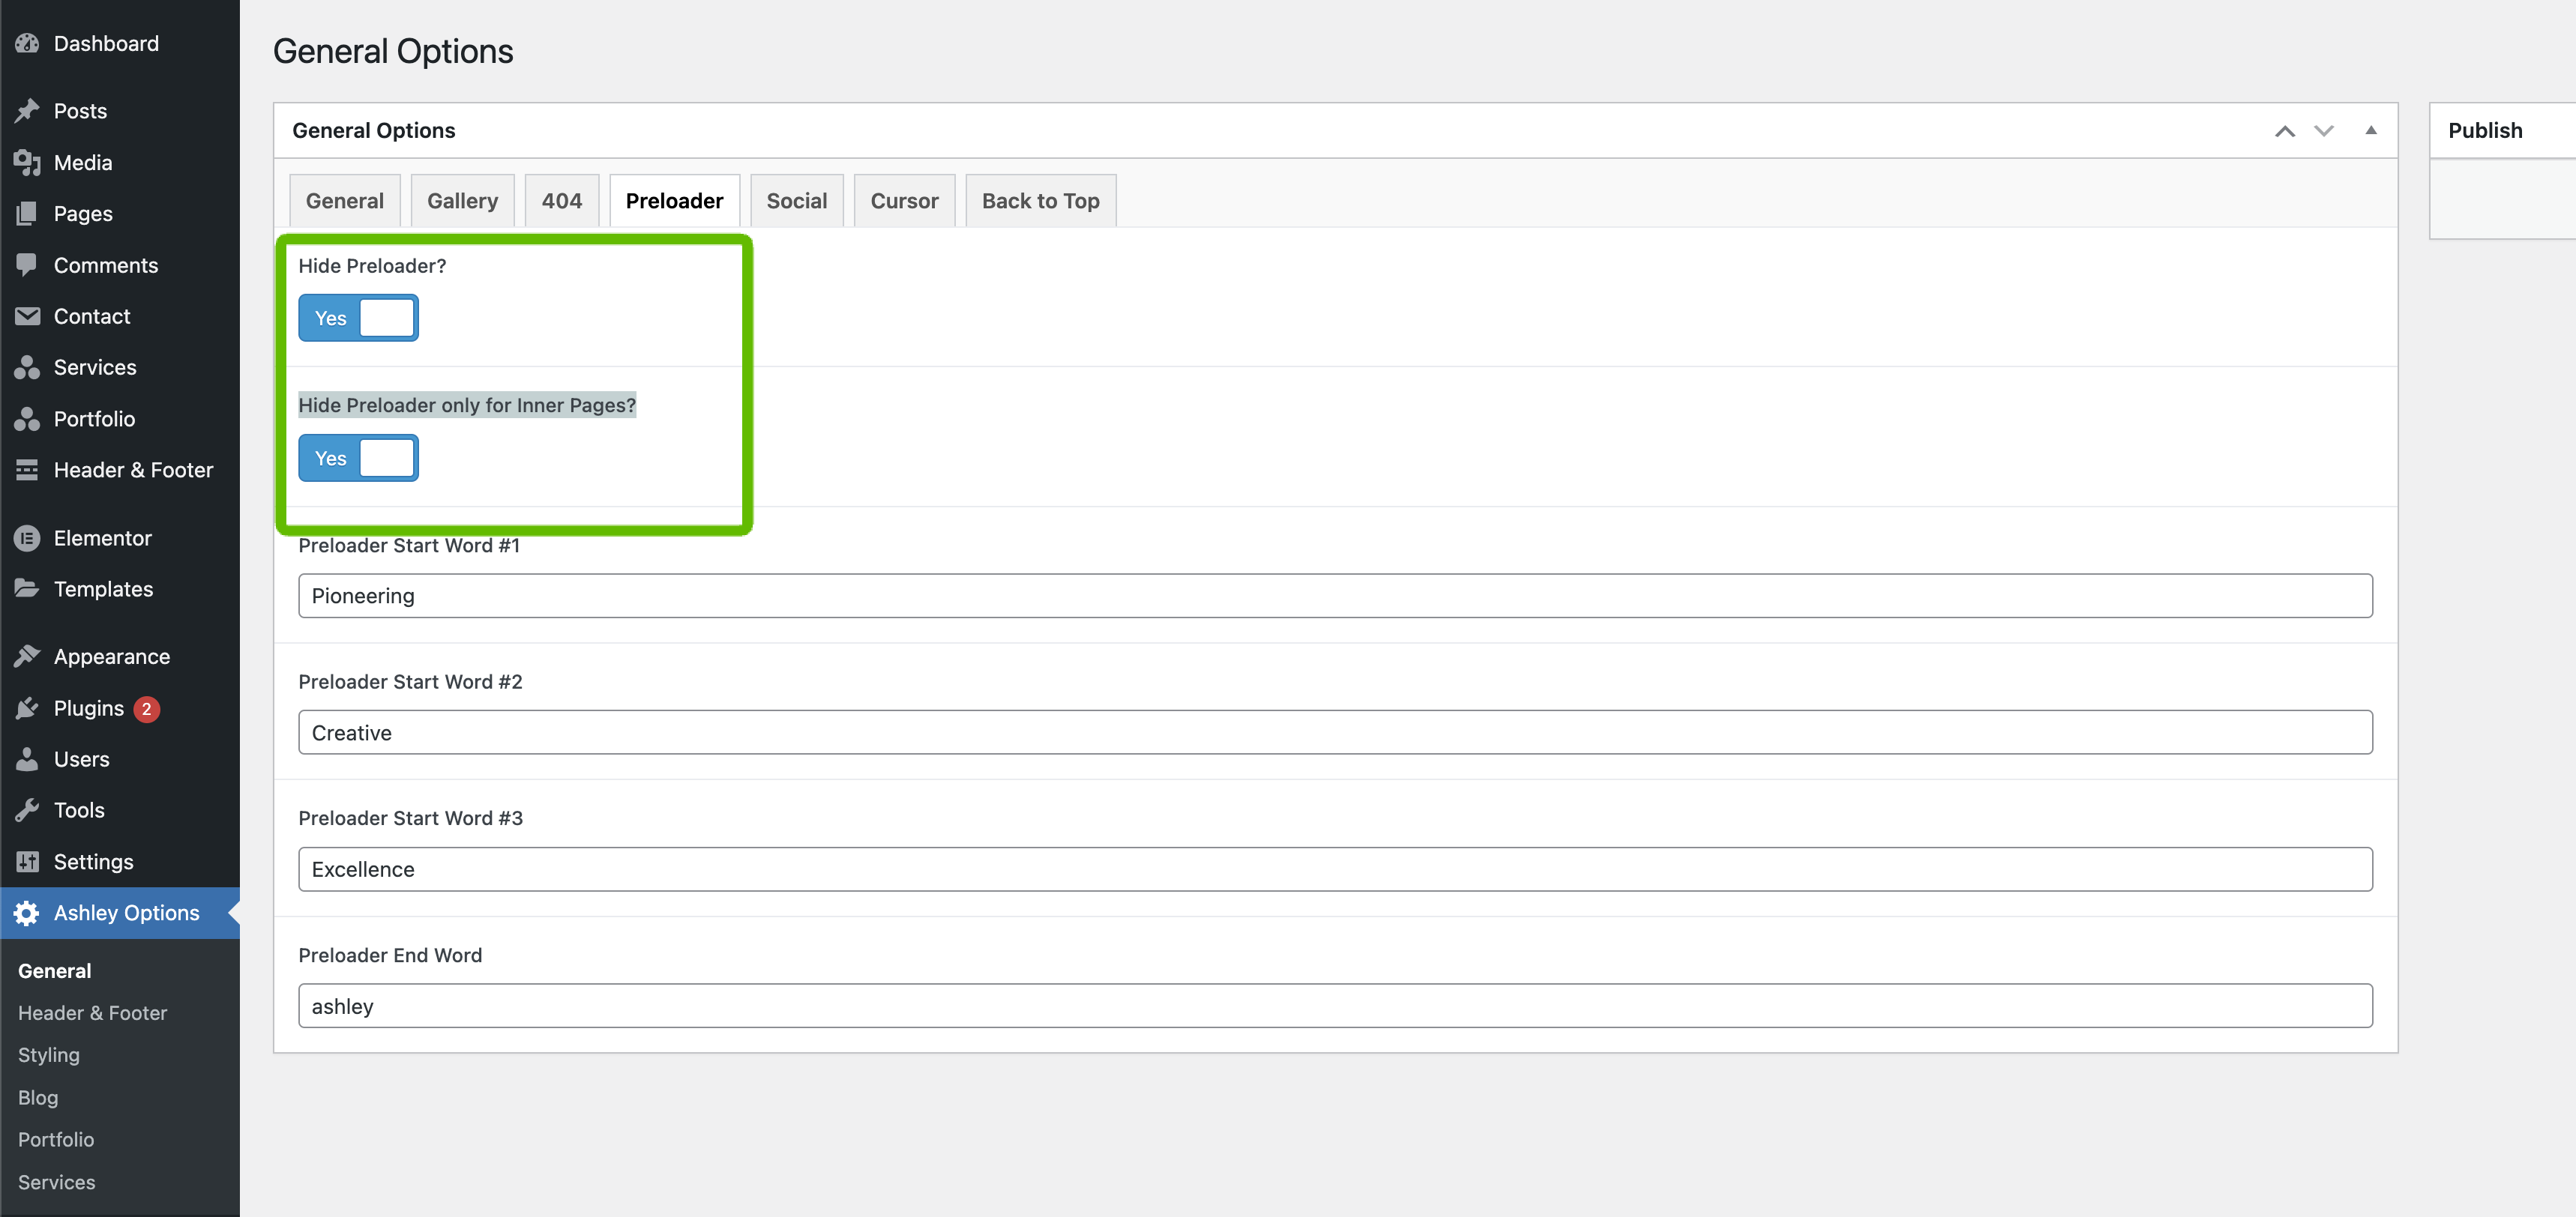Viewport: 2576px width, 1217px height.
Task: Click the Tools wrench icon
Action: coord(27,810)
